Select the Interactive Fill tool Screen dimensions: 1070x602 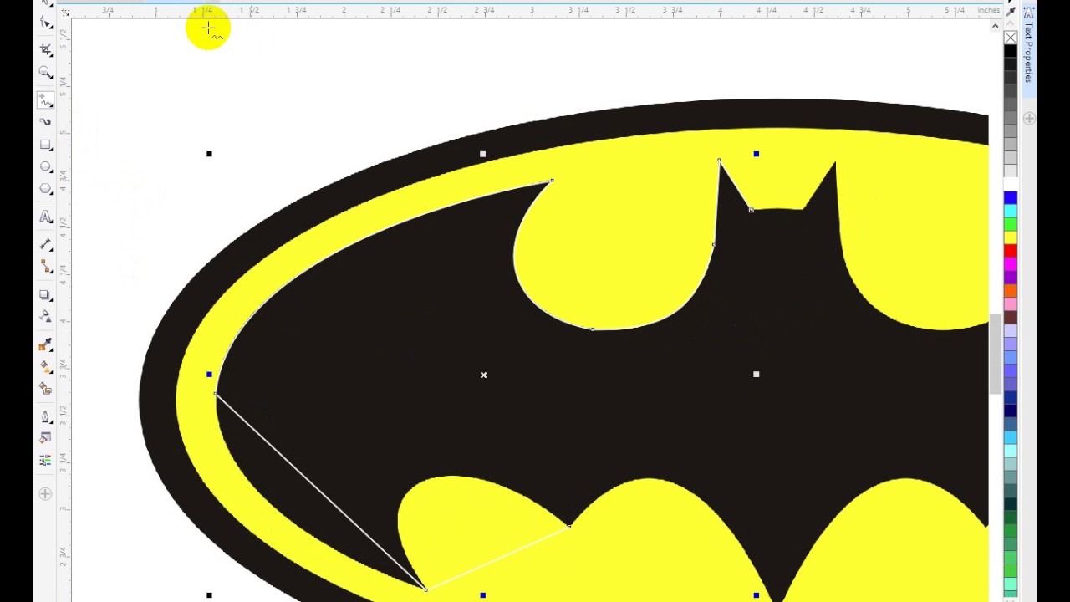(x=46, y=366)
